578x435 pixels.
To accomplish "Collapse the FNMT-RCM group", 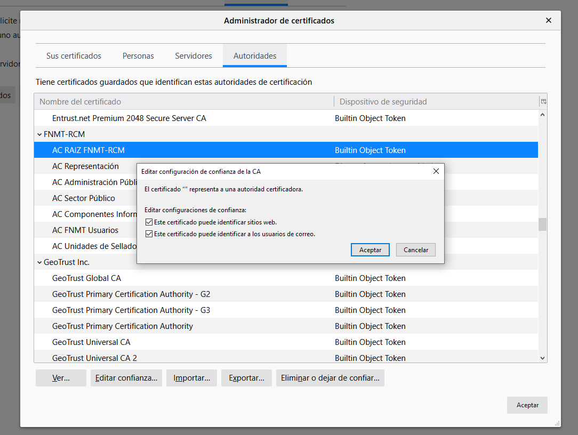I will [39, 134].
